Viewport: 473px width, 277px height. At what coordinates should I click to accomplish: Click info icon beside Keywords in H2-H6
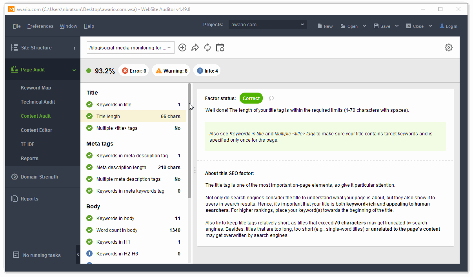(x=89, y=253)
